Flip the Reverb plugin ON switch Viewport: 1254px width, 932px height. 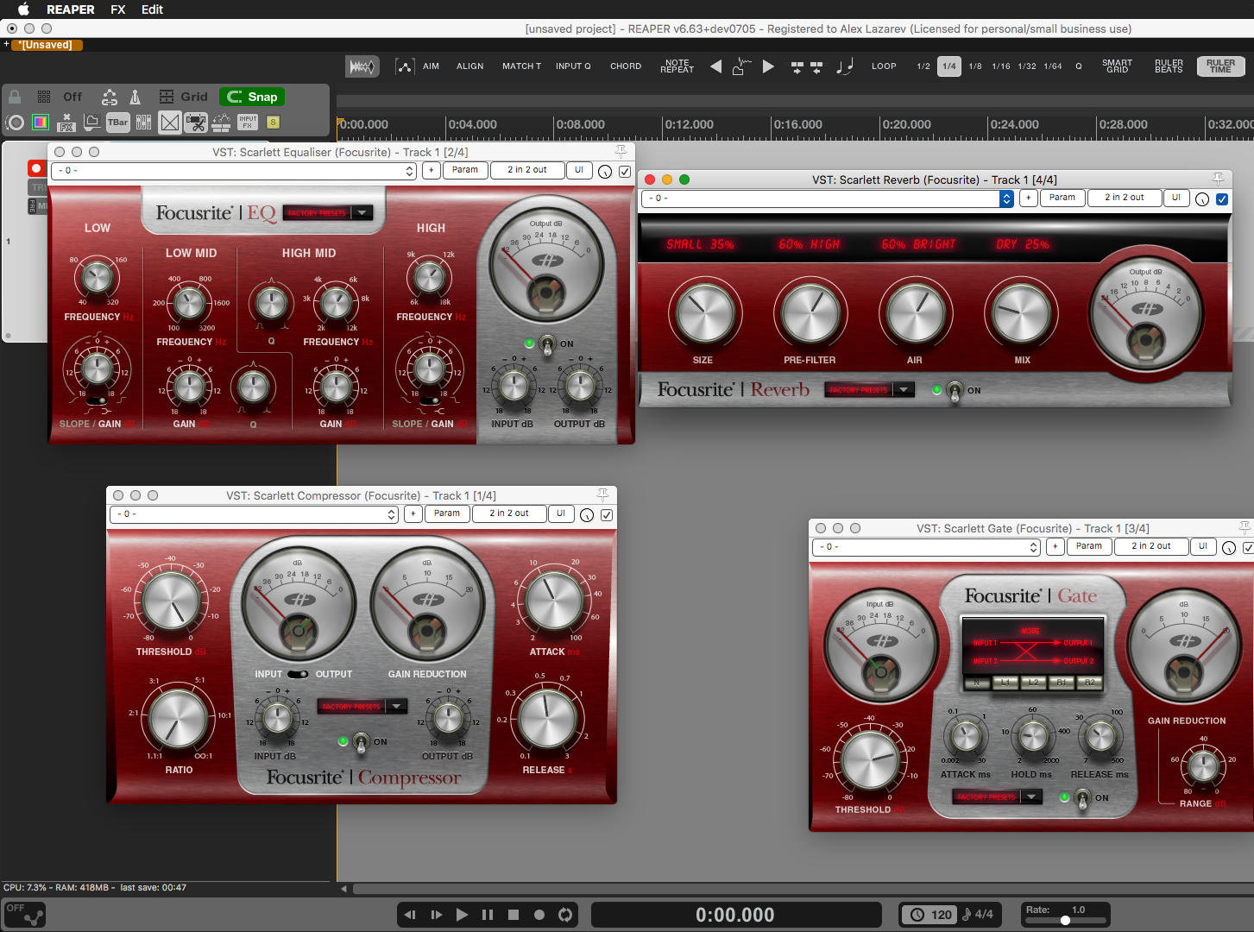point(955,391)
